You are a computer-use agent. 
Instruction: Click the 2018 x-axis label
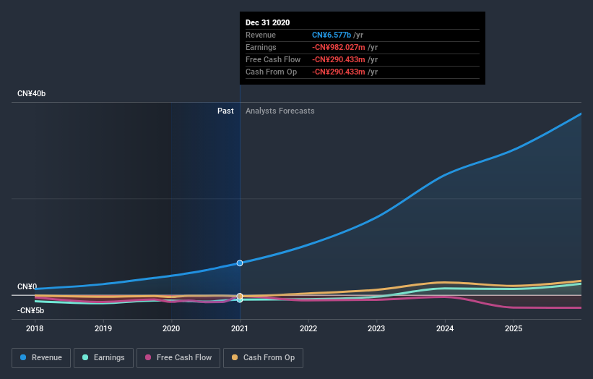35,328
